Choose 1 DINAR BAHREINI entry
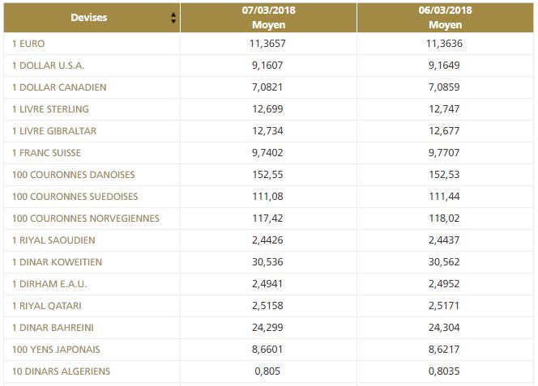538x386 pixels. 53,328
